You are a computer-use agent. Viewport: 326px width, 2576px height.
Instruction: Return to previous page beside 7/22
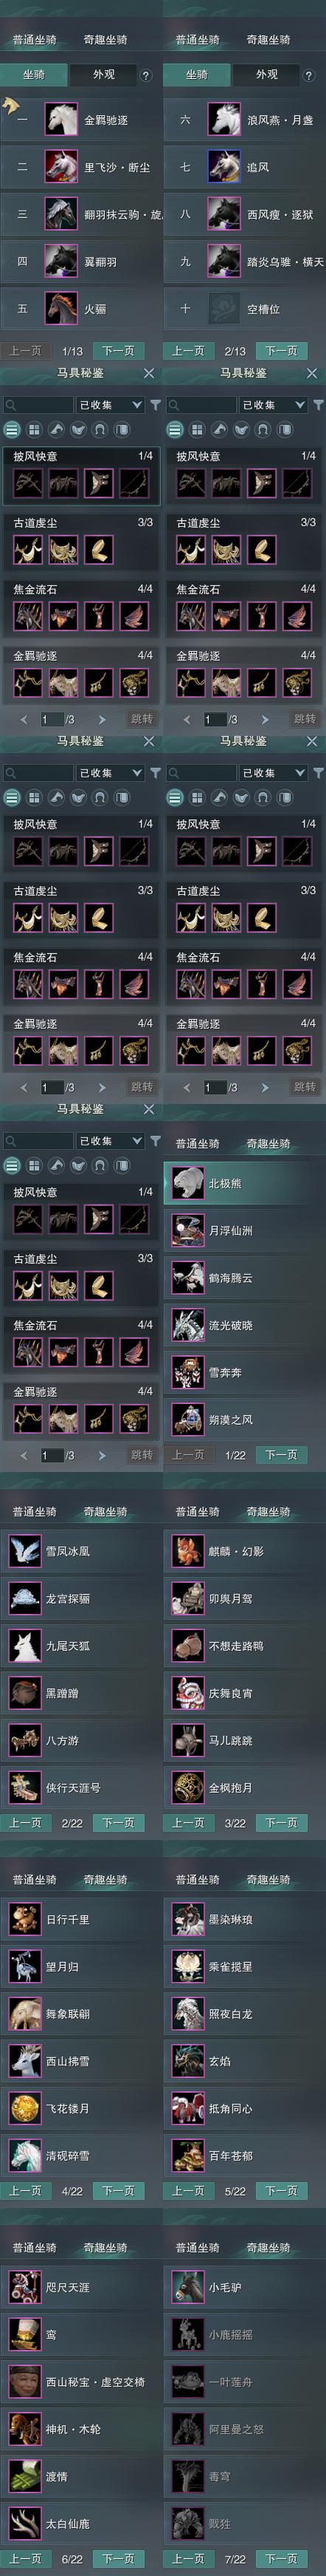click(x=188, y=2559)
